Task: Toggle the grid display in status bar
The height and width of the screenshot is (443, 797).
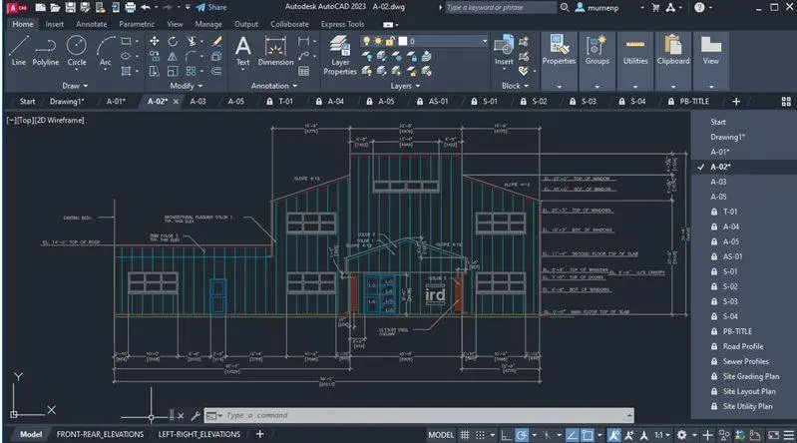Action: [465, 435]
